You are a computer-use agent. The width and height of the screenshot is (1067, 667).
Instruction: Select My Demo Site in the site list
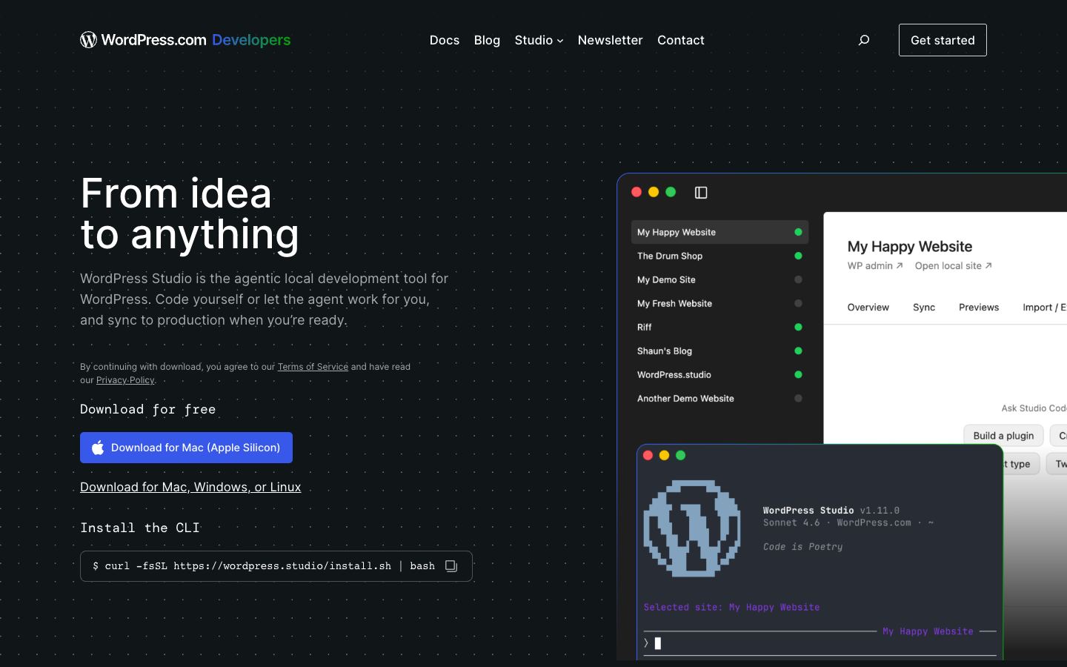719,279
